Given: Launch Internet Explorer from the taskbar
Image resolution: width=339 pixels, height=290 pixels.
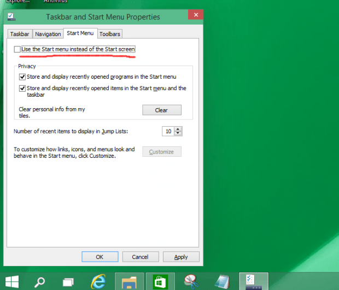Looking at the screenshot, I should [98, 281].
